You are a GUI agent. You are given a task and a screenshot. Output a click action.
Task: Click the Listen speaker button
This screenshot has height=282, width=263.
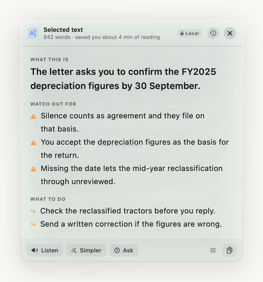tap(45, 250)
